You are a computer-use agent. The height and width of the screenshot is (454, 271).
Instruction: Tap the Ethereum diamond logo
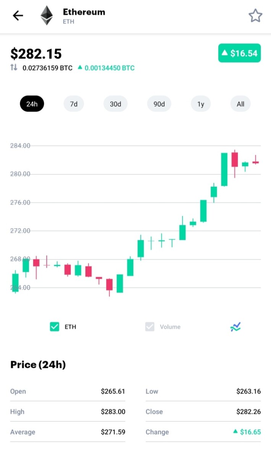(47, 15)
